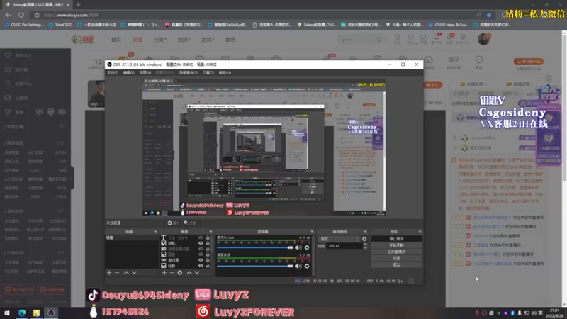Remove scene with the minus icon in OBS Scenes panel
This screenshot has height=319, width=567.
(x=117, y=273)
